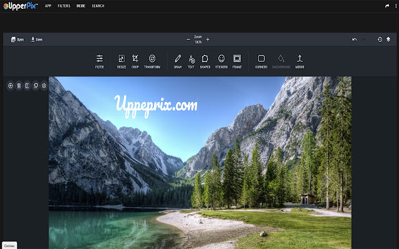The width and height of the screenshot is (399, 249).
Task: Click the dimmed redo arrow icon
Action: (364, 39)
